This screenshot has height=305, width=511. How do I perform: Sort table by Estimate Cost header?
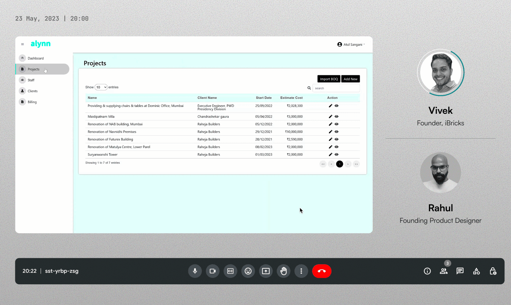(x=291, y=98)
